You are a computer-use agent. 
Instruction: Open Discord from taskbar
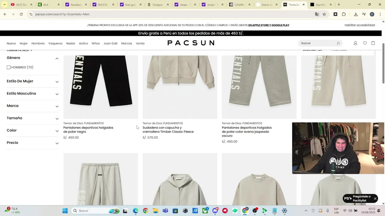[x=215, y=211]
